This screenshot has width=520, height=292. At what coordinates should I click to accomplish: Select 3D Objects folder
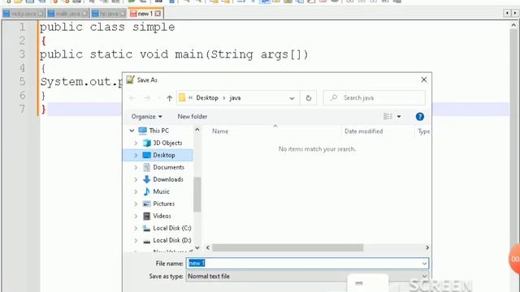(167, 143)
